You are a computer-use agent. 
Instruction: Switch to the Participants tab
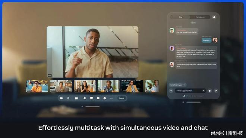tap(200, 17)
